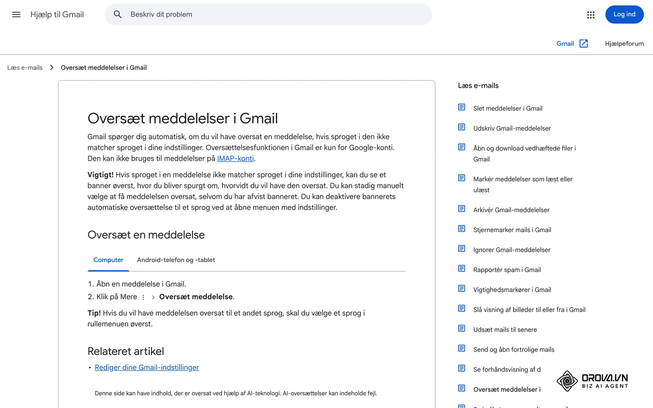
Task: Click article icon beside Rapportér spam i Gmail
Action: [x=462, y=269]
